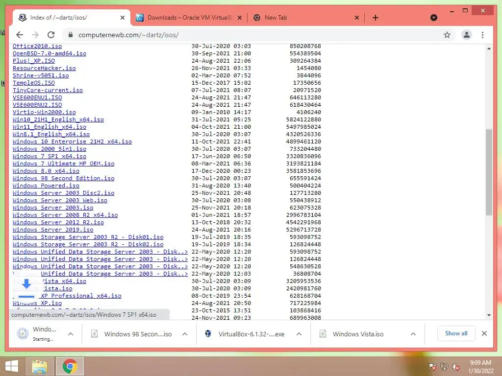Click the muted volume tray icon
The image size is (502, 376).
pyautogui.click(x=455, y=366)
